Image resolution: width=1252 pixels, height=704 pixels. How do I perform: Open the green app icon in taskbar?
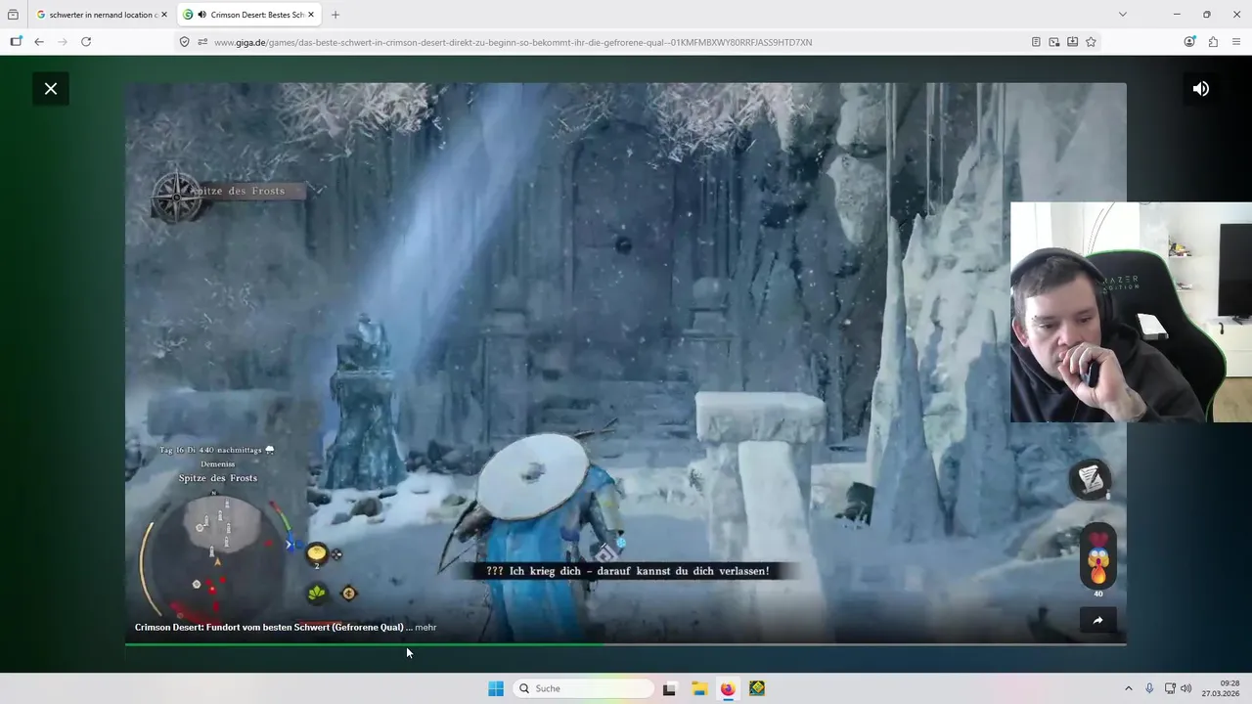pos(757,688)
